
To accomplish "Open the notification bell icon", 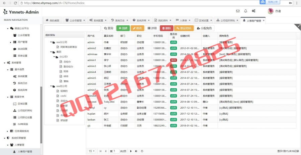I will point(245,11).
